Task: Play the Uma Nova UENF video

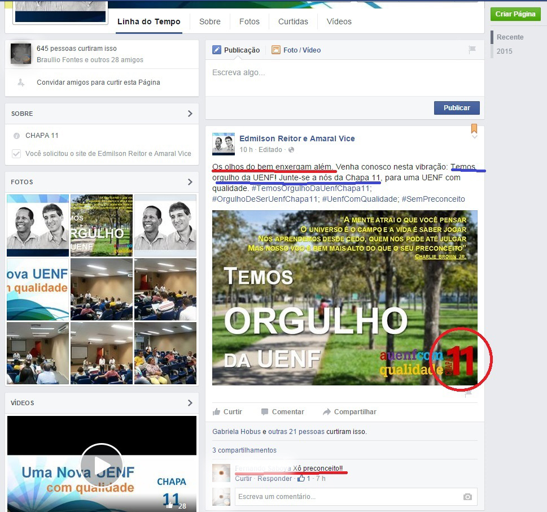Action: point(102,465)
